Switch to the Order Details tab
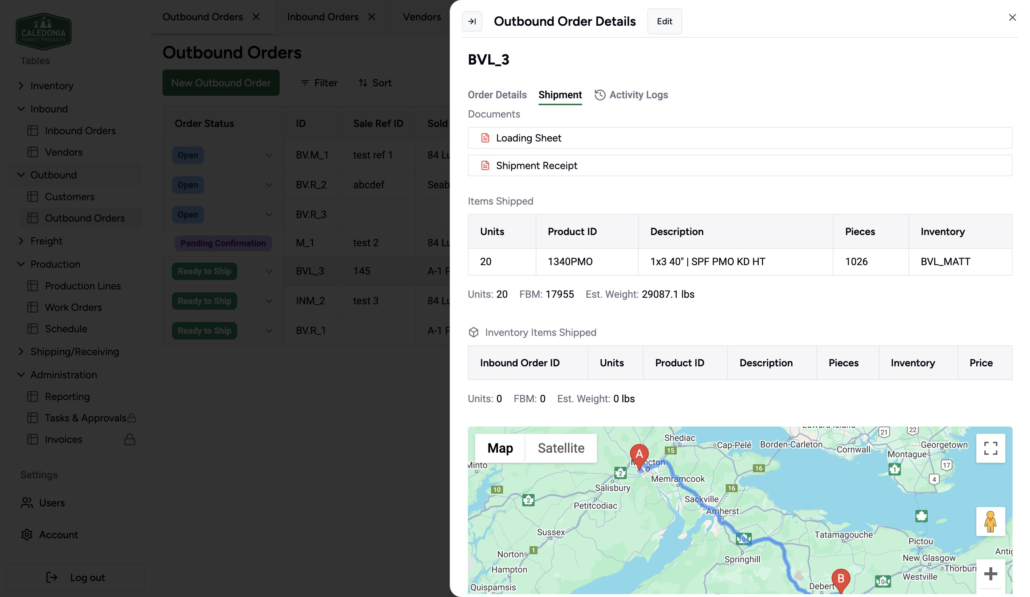The height and width of the screenshot is (597, 1030). coord(497,95)
